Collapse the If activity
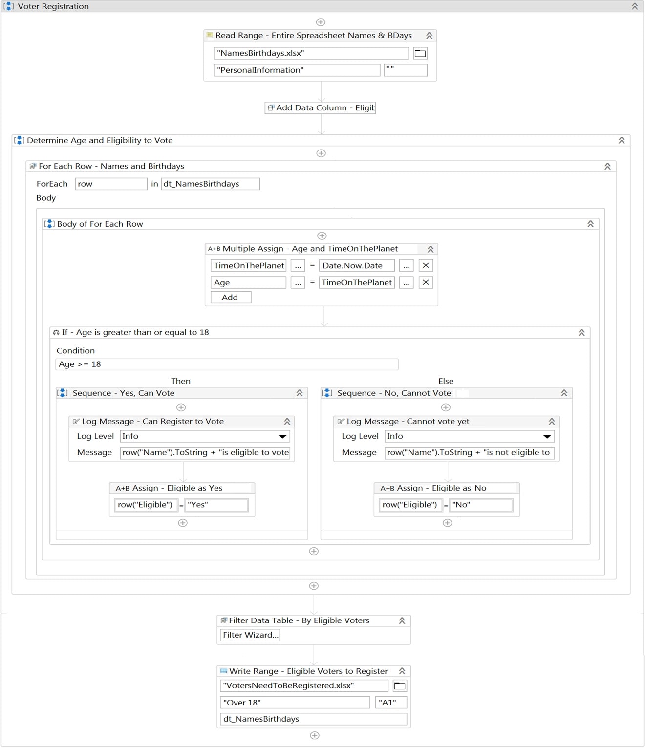 [581, 332]
